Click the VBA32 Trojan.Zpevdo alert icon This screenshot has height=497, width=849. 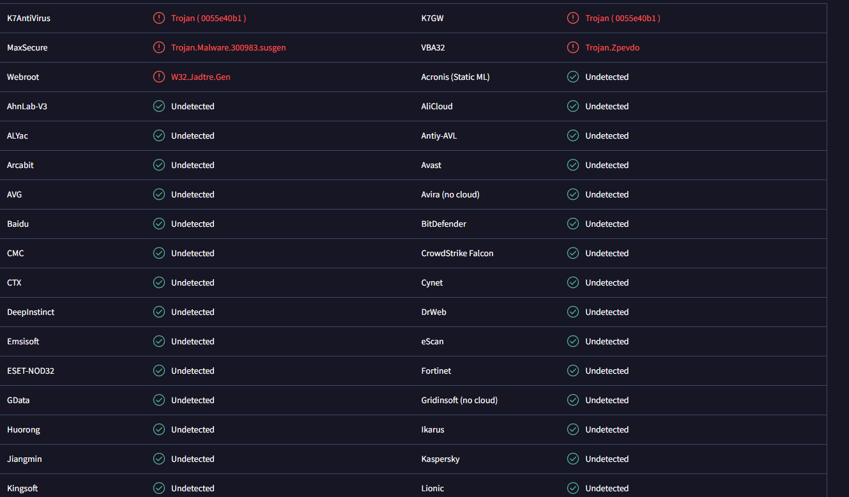(x=573, y=47)
